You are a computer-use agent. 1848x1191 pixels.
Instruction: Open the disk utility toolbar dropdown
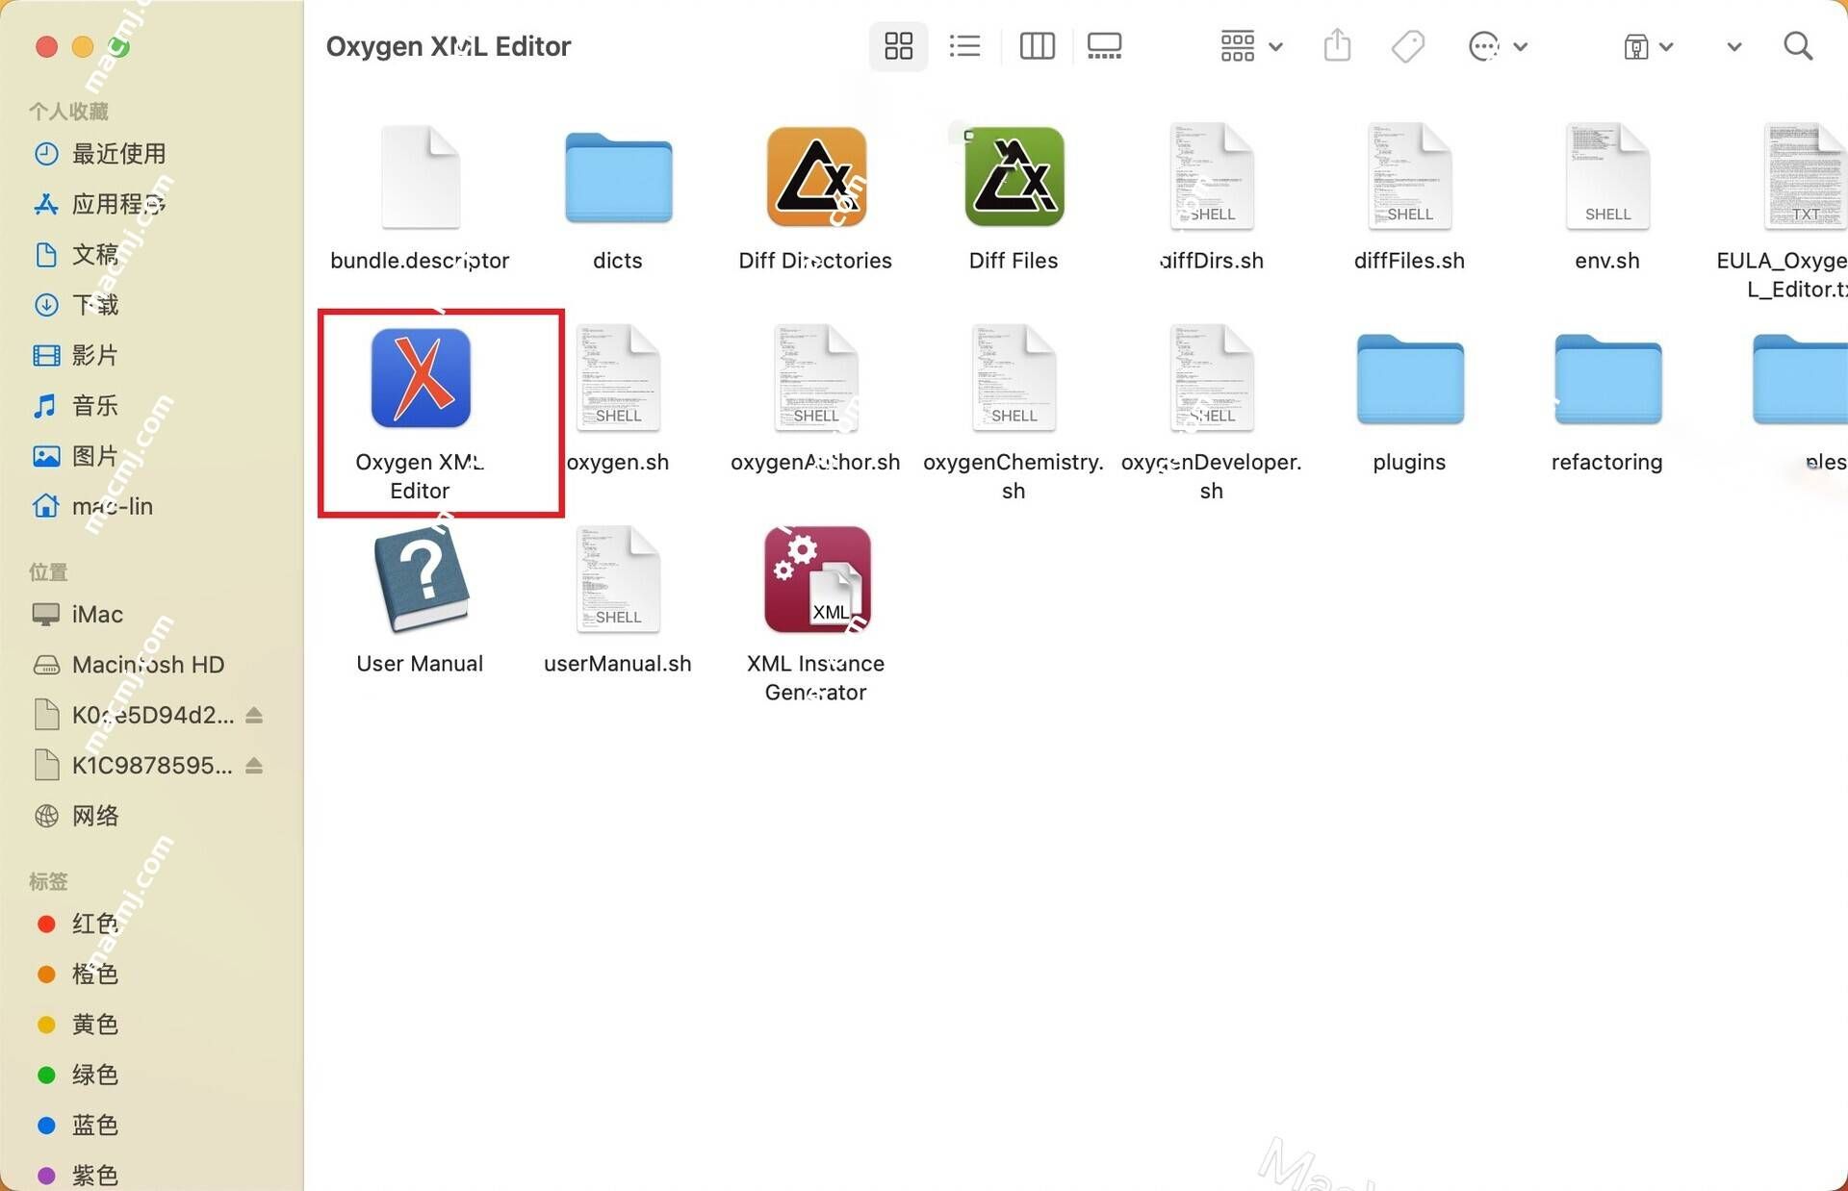point(1647,46)
